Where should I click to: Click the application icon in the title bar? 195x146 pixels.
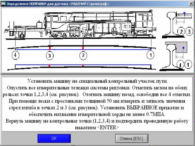click(x=3, y=4)
